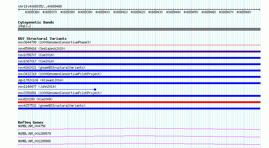
Task: Click the thin red esv3644798 variant line
Action: click(x=139, y=45)
